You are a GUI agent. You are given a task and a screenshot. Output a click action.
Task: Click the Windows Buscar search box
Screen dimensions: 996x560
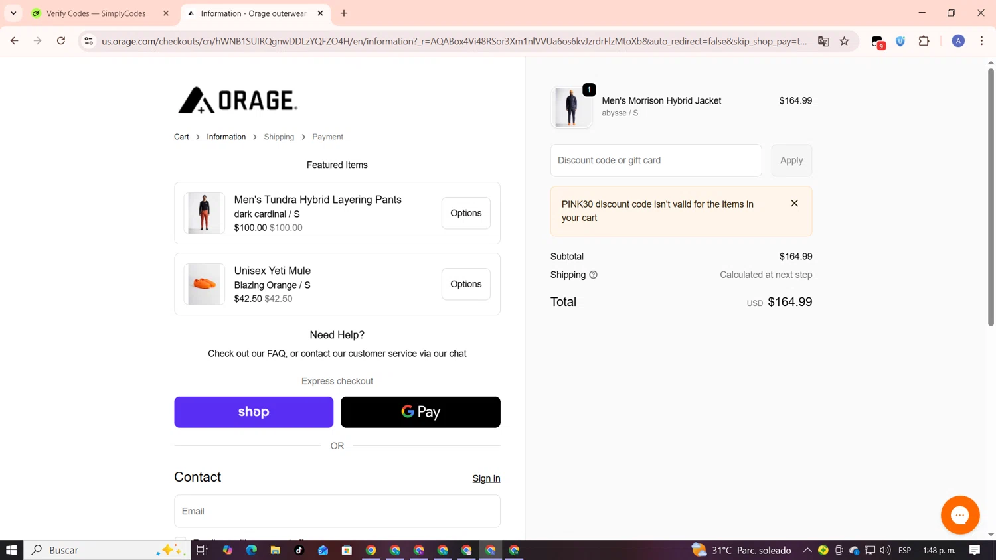point(108,550)
